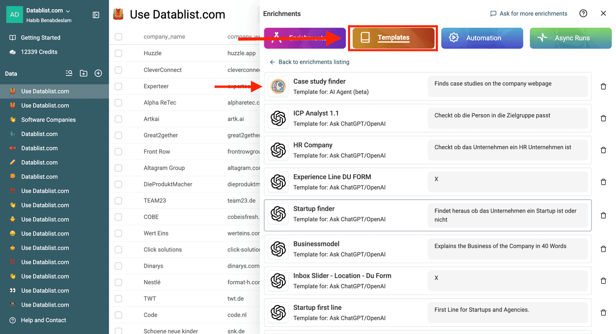Collapse the sidebar with the panel icon

(x=96, y=15)
